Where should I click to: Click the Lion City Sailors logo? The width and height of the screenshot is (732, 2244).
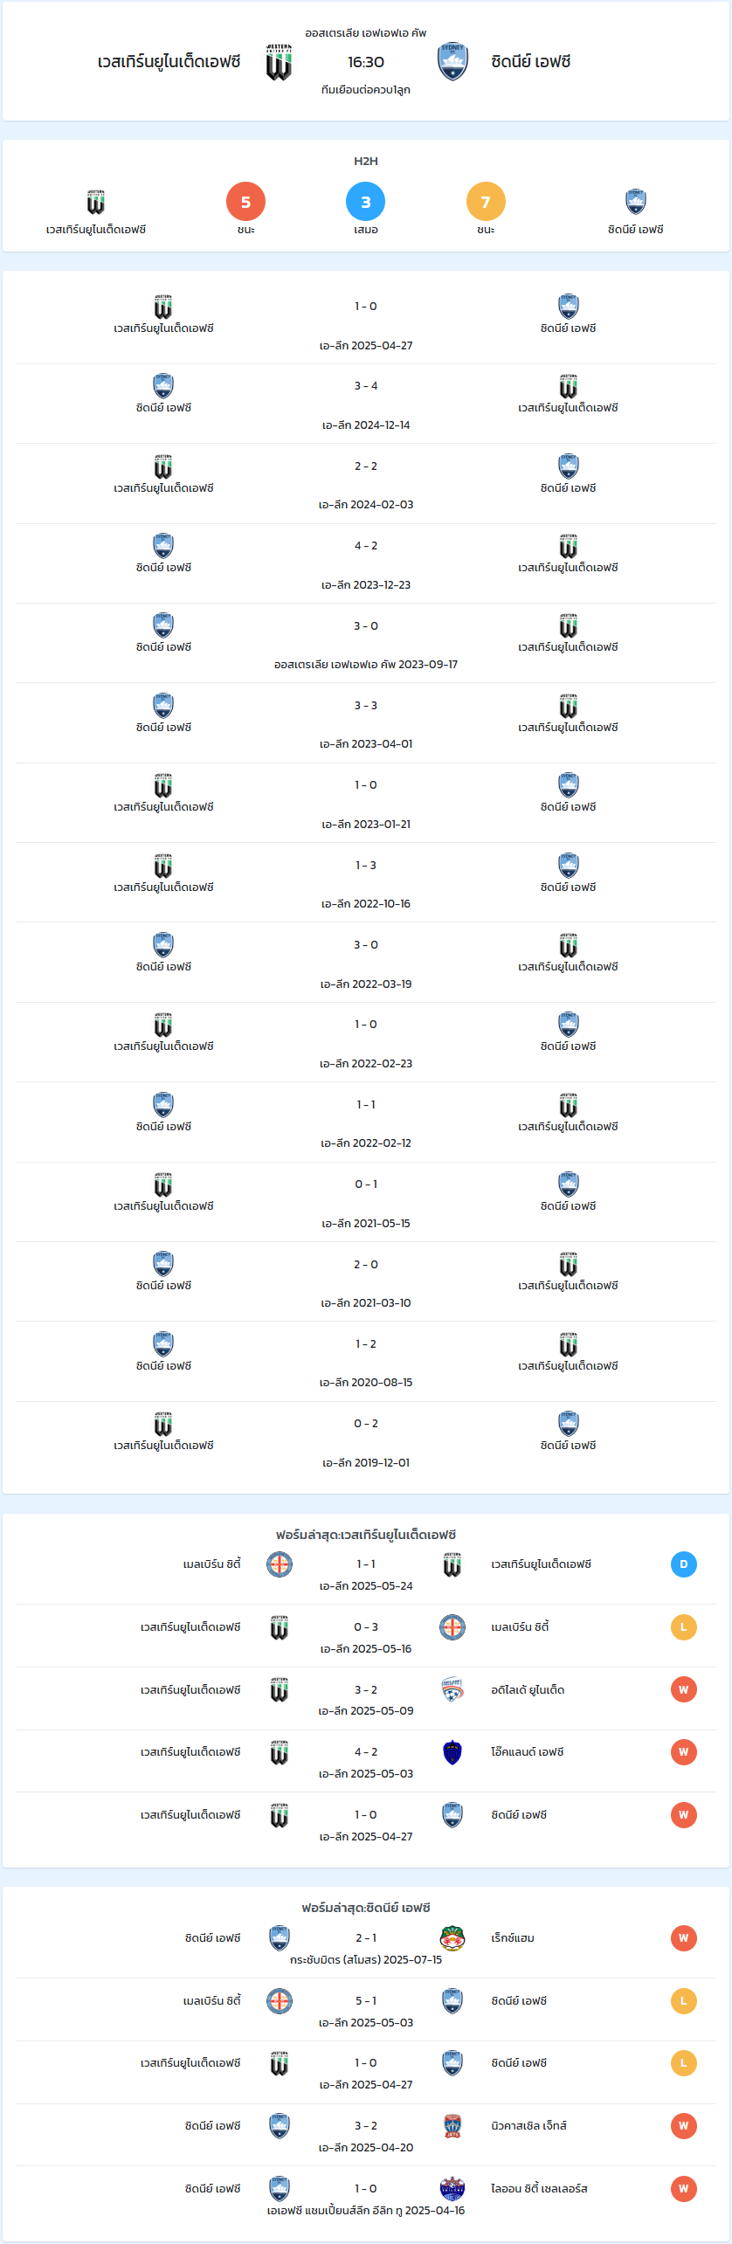point(452,2188)
